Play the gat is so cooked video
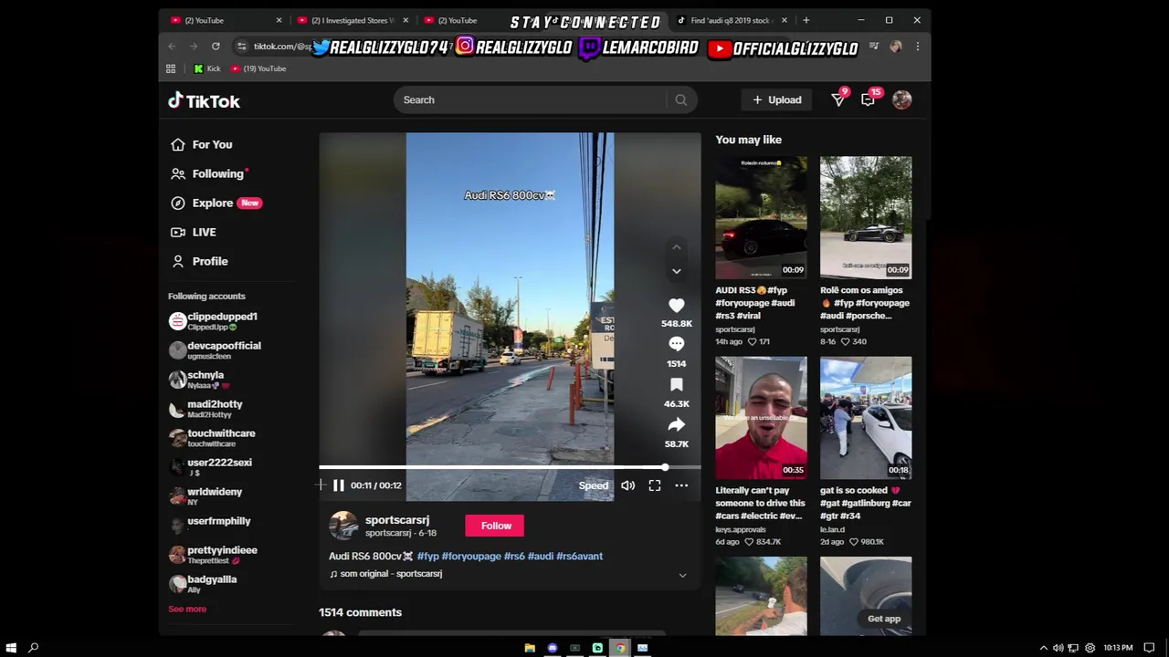1169x657 pixels. pos(866,418)
